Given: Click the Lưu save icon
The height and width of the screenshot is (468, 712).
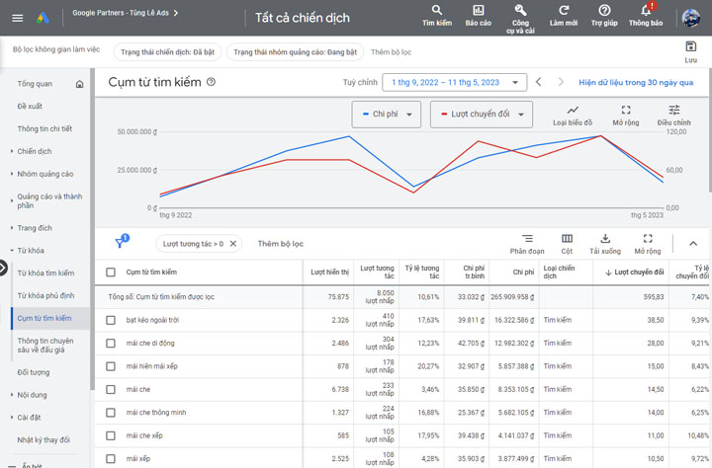Looking at the screenshot, I should point(690,51).
